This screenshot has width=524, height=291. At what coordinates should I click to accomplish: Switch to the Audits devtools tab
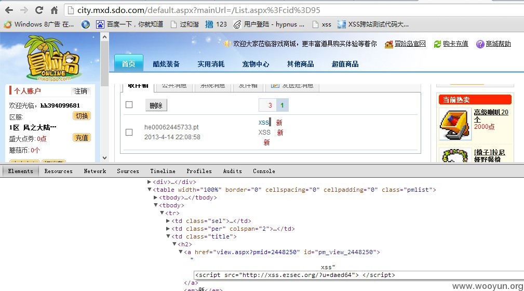tap(233, 171)
